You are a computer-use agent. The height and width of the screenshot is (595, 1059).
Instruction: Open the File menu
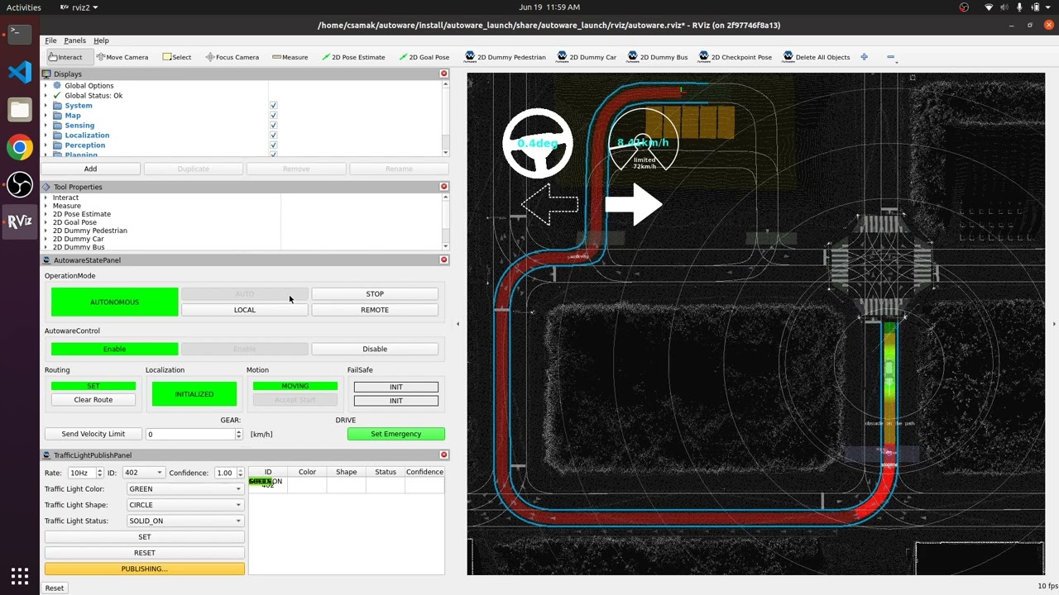(x=50, y=40)
